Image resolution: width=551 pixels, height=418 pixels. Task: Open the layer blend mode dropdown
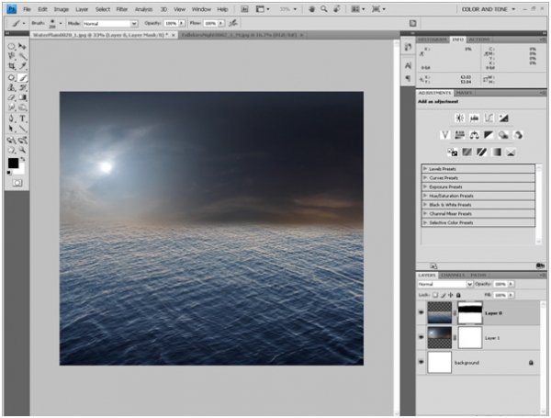[x=444, y=284]
